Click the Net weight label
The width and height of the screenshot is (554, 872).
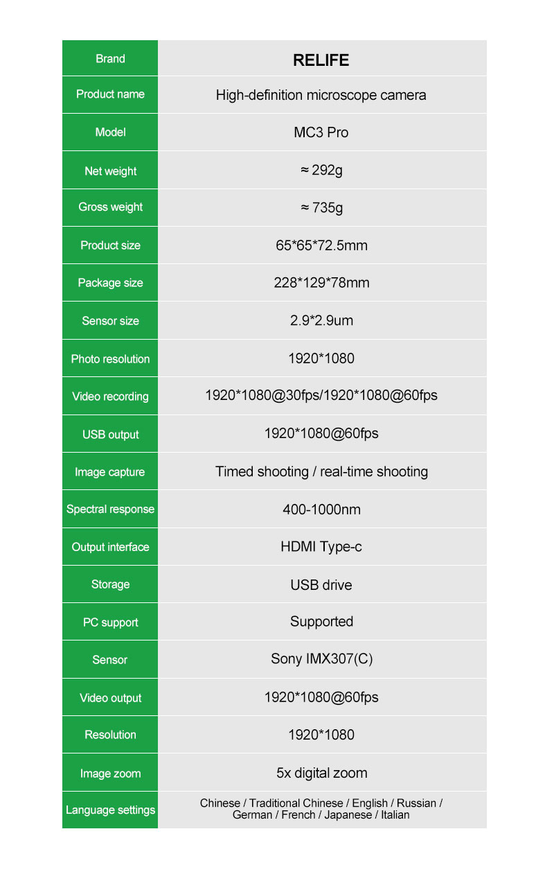110,171
